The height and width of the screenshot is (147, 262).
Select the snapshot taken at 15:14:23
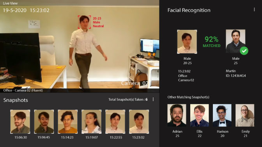(x=68, y=122)
